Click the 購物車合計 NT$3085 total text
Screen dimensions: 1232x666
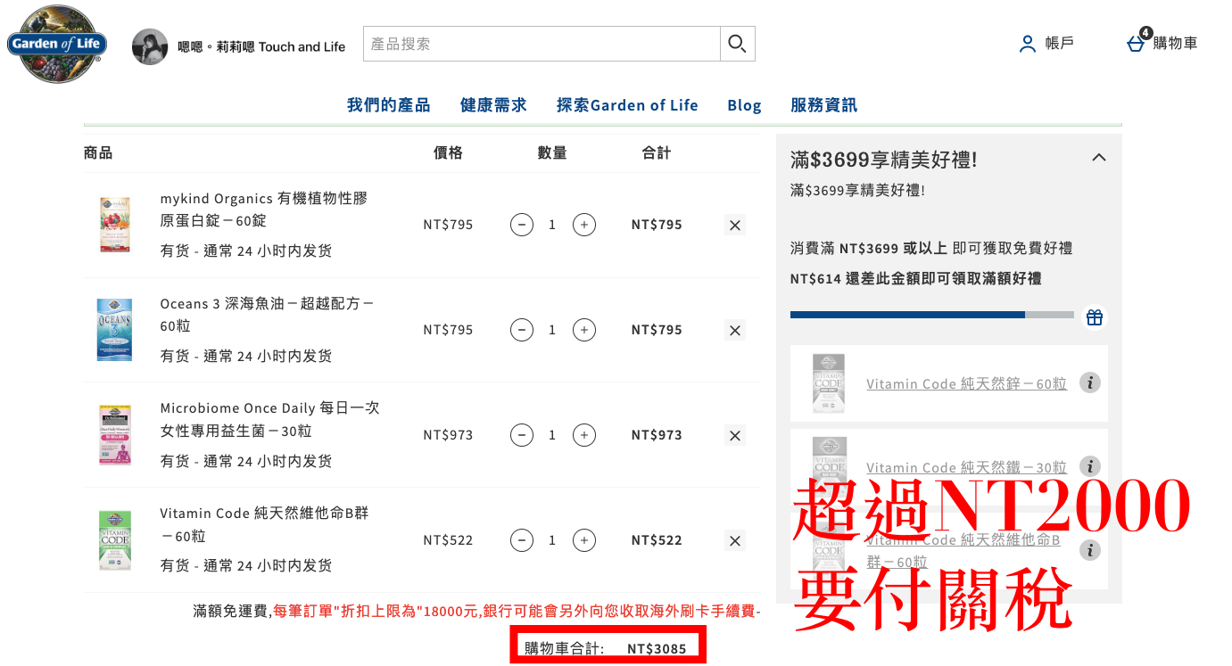click(606, 648)
